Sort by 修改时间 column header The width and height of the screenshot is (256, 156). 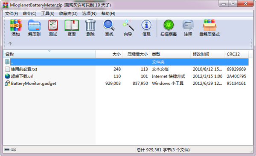click(x=207, y=54)
